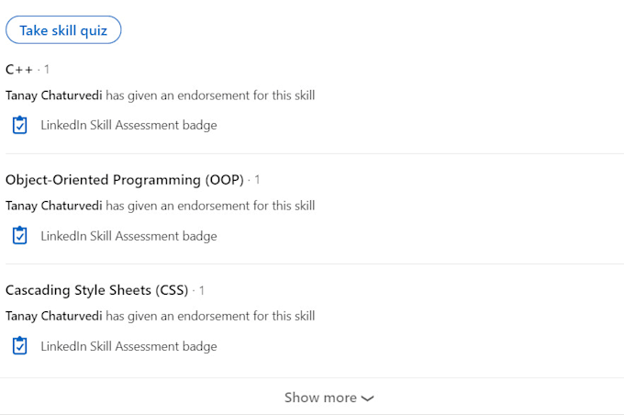The height and width of the screenshot is (415, 624).
Task: Click the CSS skill assessment badge icon
Action: (x=19, y=345)
